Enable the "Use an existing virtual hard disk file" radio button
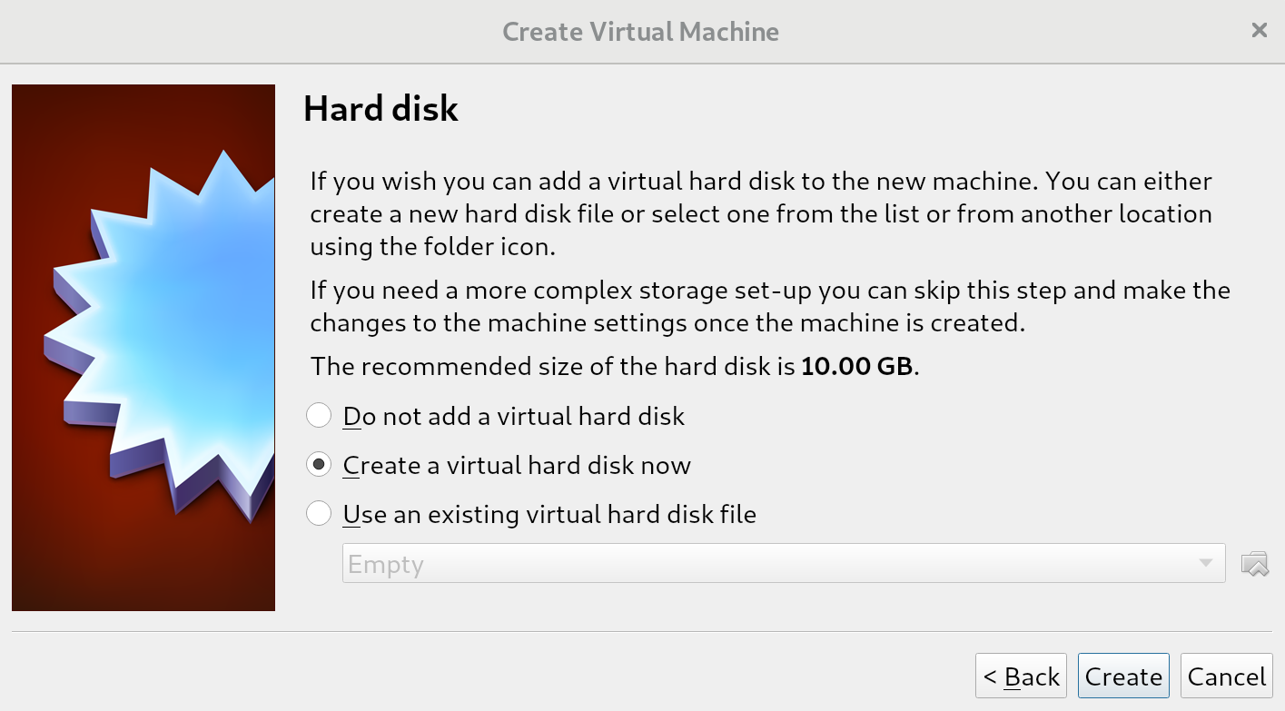 (x=319, y=514)
